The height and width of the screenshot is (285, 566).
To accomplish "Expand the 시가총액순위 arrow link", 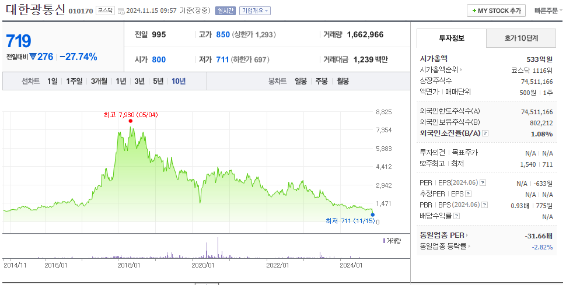I will pyautogui.click(x=461, y=69).
